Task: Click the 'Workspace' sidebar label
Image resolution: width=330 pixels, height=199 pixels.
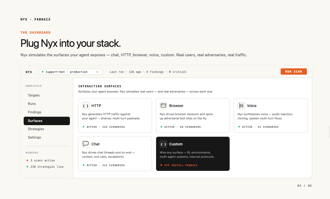Action: [x=34, y=86]
